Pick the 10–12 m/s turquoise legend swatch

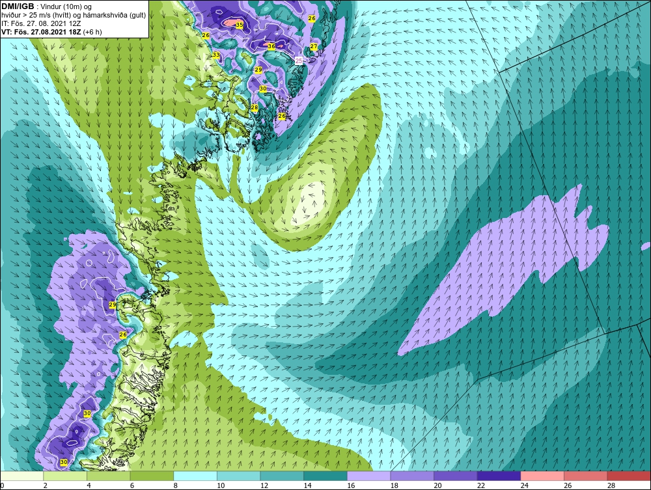pyautogui.click(x=238, y=476)
